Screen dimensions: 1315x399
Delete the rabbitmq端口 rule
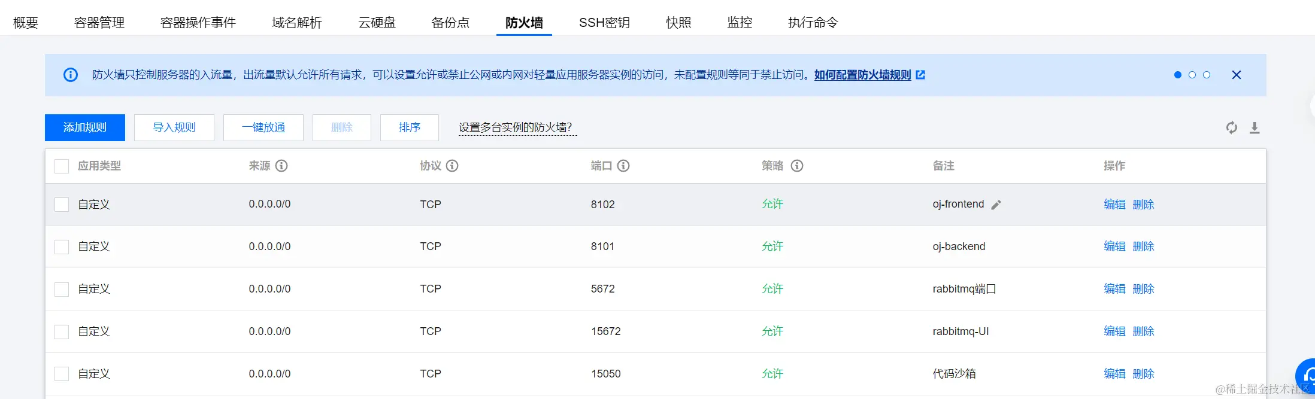tap(1143, 289)
